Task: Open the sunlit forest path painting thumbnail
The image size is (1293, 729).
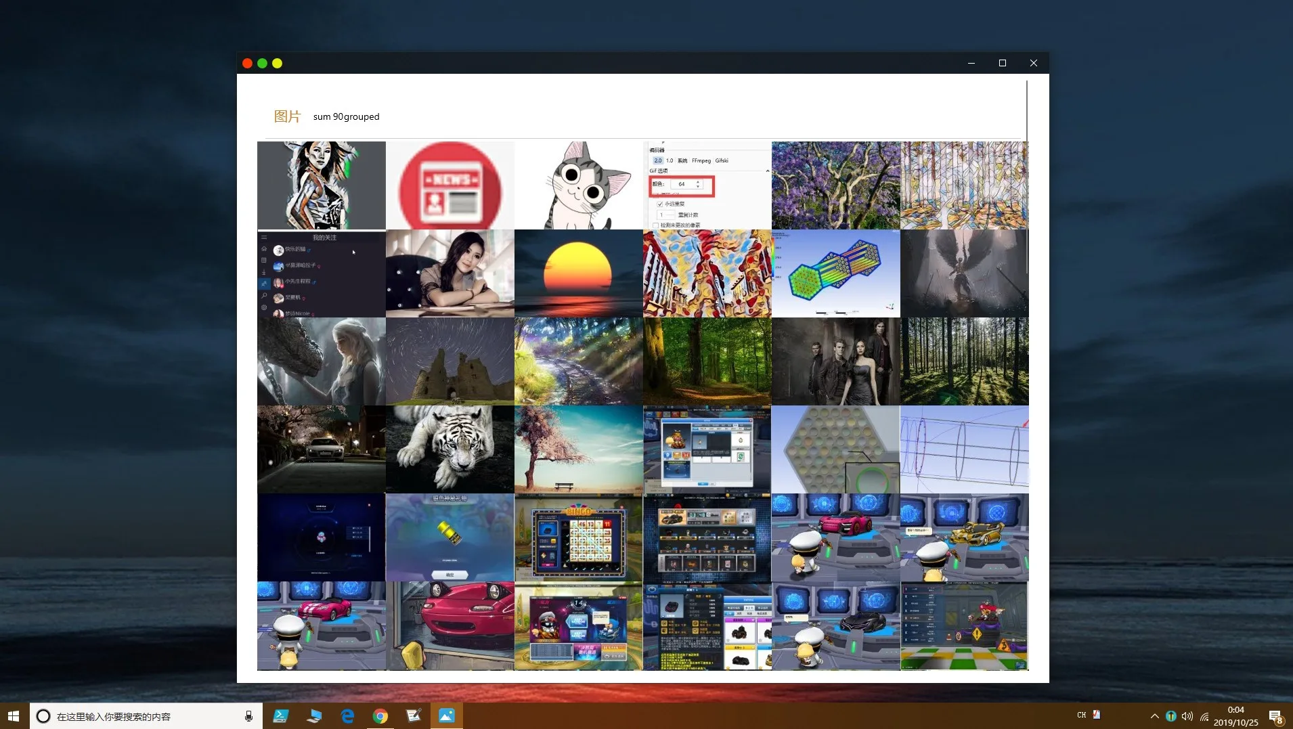Action: tap(579, 361)
